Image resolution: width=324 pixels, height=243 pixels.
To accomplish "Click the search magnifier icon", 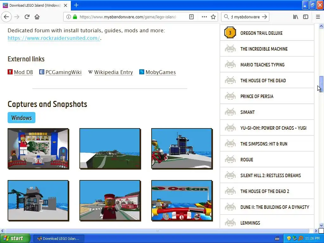I will pyautogui.click(x=226, y=17).
